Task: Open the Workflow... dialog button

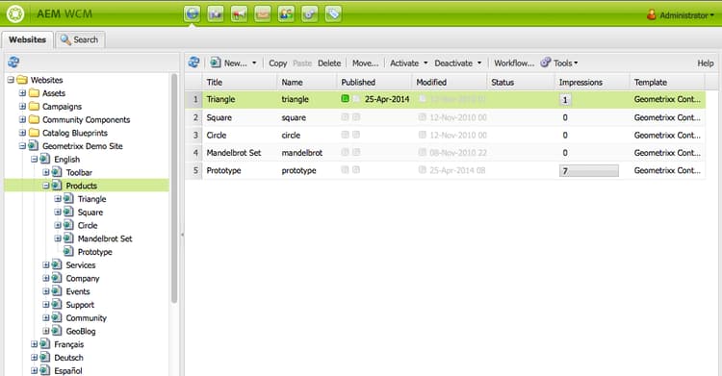Action: click(514, 63)
